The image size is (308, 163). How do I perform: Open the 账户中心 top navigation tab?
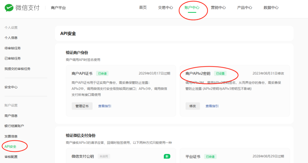(x=192, y=8)
